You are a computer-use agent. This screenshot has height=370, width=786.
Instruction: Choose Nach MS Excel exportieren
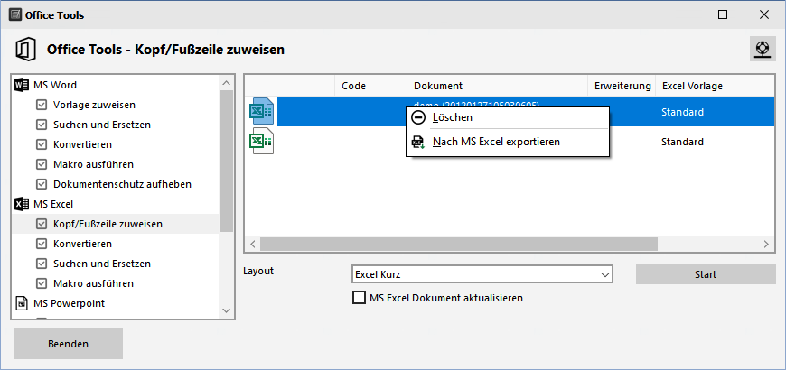coord(508,143)
